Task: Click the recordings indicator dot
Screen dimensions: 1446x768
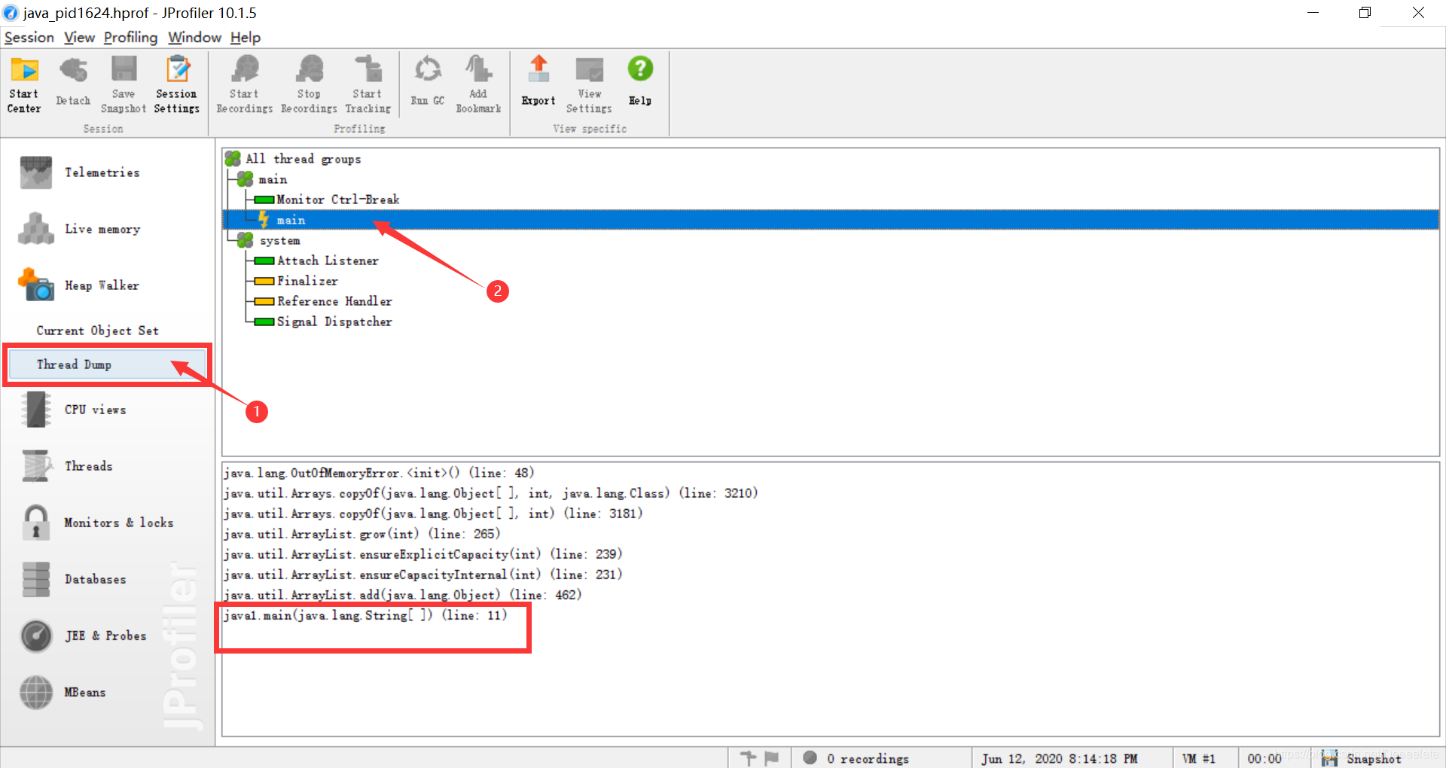Action: 810,757
